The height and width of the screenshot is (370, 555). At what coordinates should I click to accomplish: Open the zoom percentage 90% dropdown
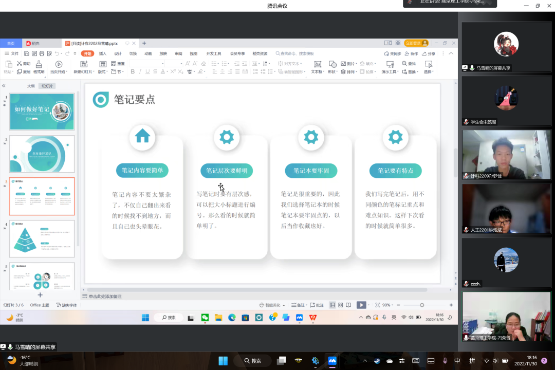pos(388,305)
